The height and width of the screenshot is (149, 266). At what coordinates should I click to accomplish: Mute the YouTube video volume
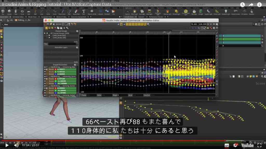[16, 145]
